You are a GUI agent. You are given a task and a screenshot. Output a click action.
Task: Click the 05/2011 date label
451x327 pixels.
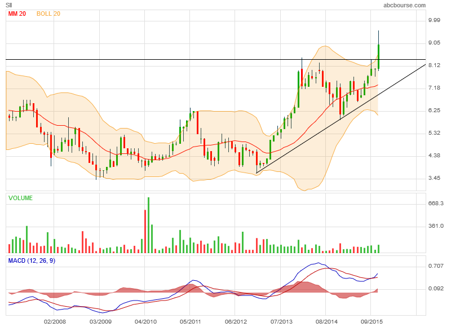pyautogui.click(x=191, y=321)
